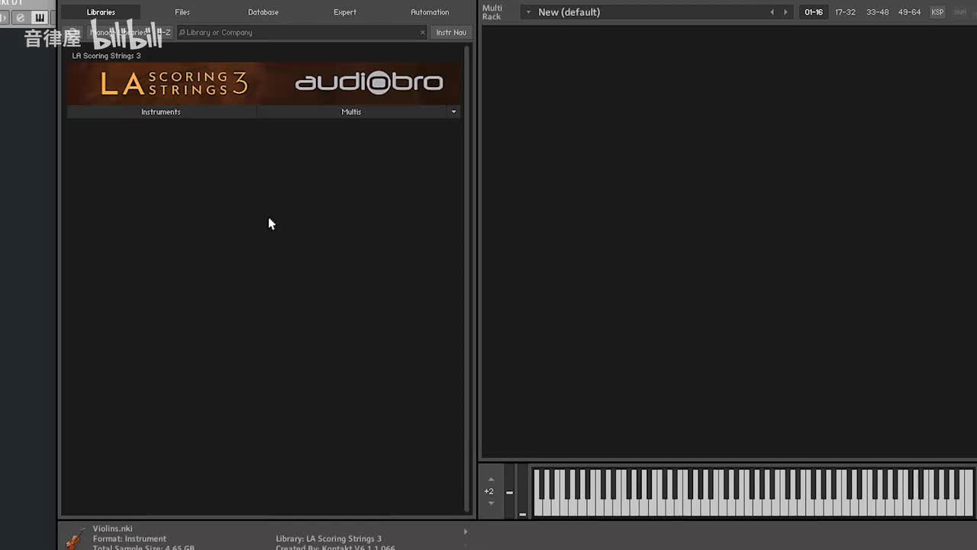Shift the keyboard octave up
977x550 pixels.
(x=491, y=480)
